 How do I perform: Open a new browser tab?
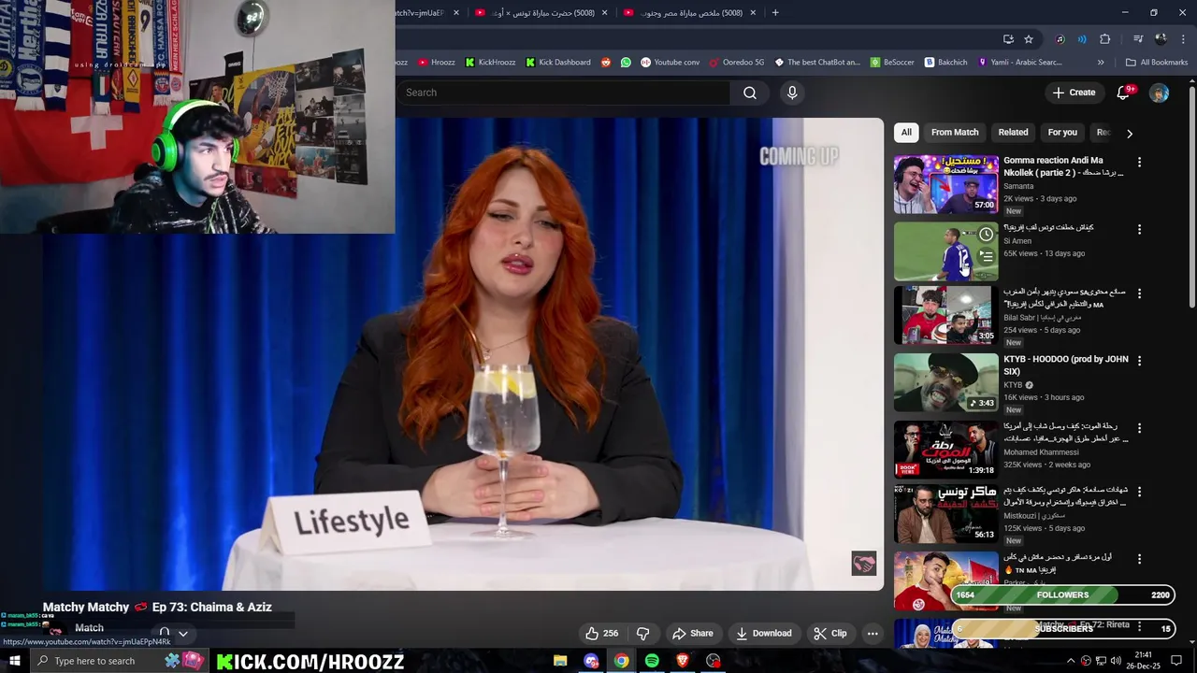point(775,13)
